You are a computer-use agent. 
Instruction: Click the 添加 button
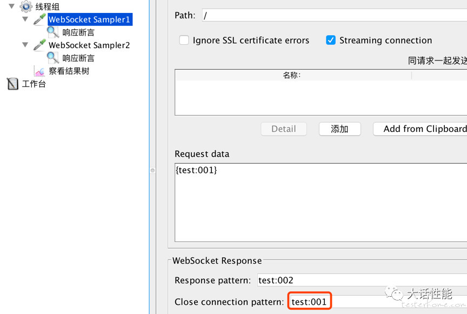tap(340, 129)
